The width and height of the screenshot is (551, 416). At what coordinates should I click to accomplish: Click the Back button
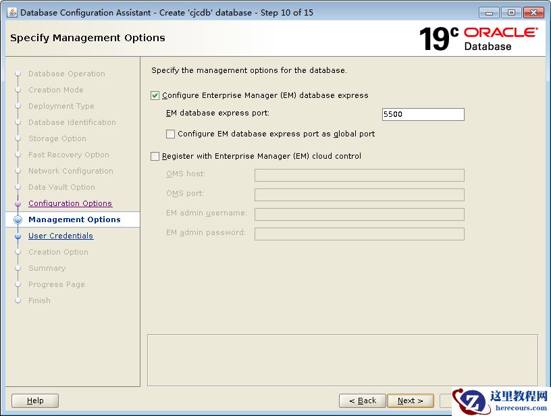click(x=363, y=400)
